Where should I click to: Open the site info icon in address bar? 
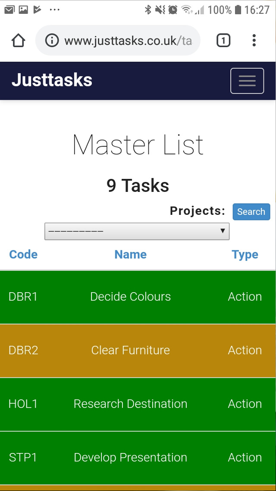click(x=52, y=41)
